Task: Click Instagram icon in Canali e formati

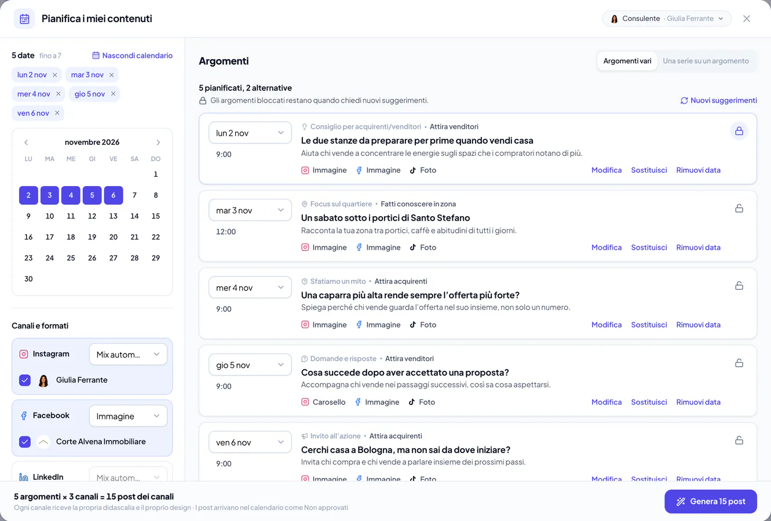Action: tap(24, 354)
